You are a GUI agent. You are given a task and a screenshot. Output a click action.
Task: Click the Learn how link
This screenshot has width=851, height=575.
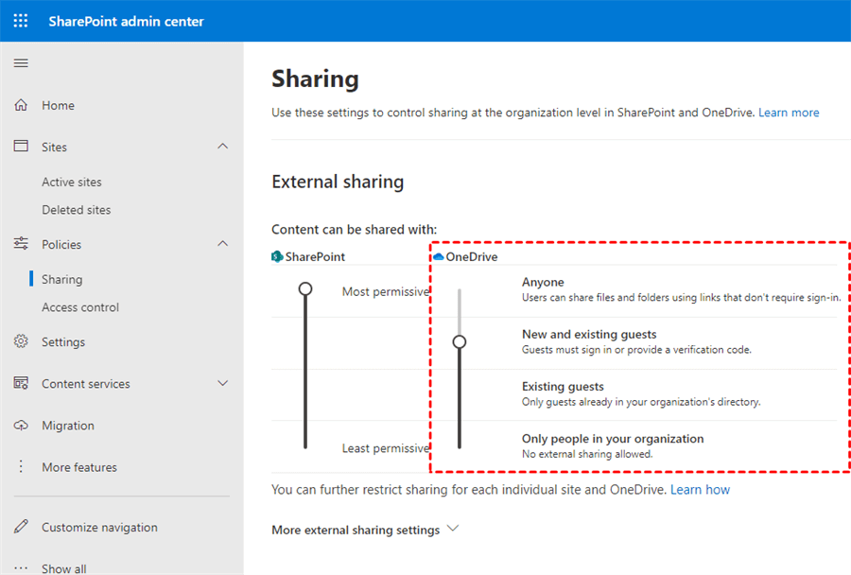click(x=700, y=490)
